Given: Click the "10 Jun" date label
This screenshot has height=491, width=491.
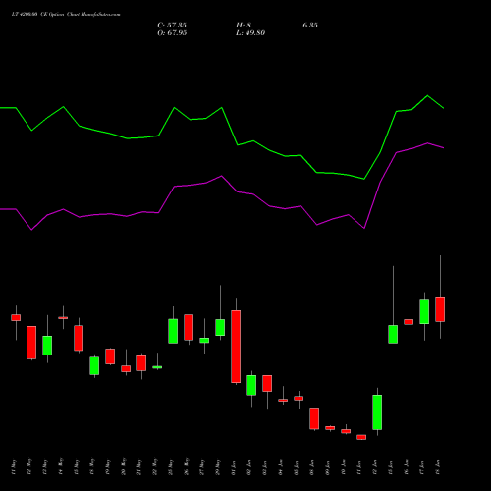Looking at the screenshot, I should tap(344, 467).
